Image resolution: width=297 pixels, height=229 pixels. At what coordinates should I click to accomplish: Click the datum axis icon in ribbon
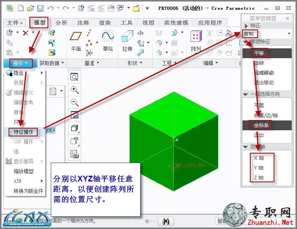click(x=89, y=33)
